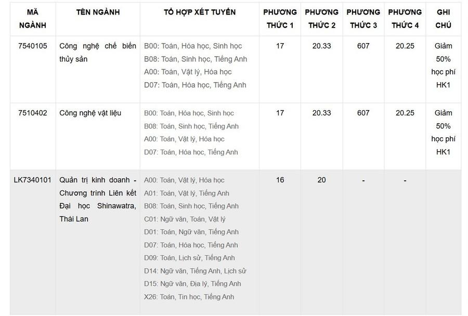
Task: Select the "Phương thức 4" column header
Action: tap(405, 19)
